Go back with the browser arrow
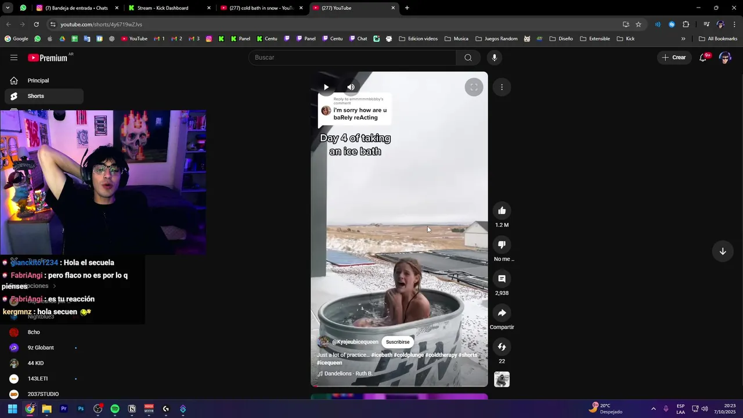 9,24
